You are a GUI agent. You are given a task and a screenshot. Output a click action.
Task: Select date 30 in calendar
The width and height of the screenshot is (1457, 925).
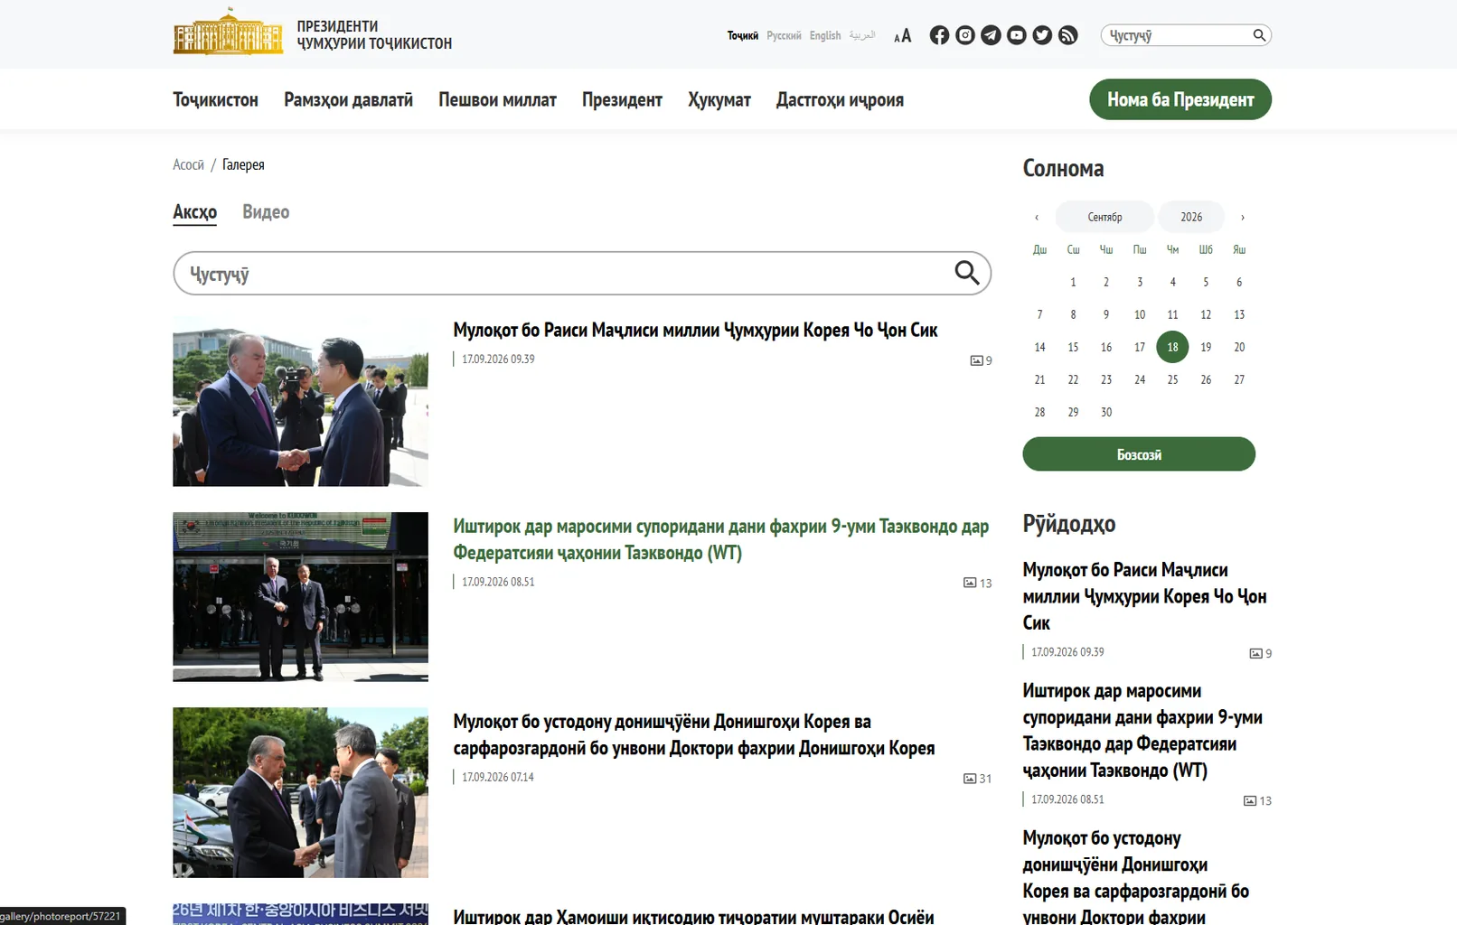[x=1106, y=412]
